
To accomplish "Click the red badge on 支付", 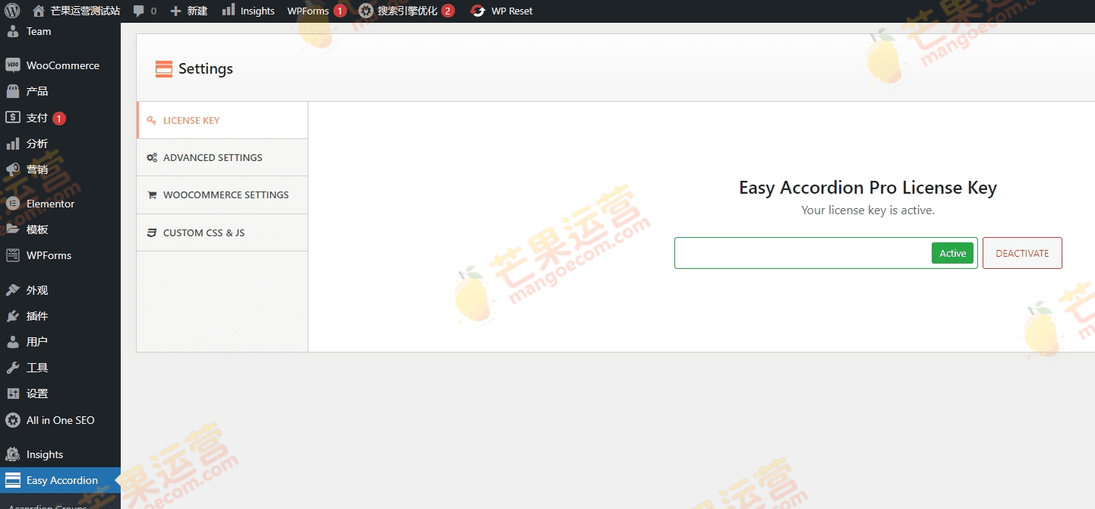I will [x=59, y=118].
